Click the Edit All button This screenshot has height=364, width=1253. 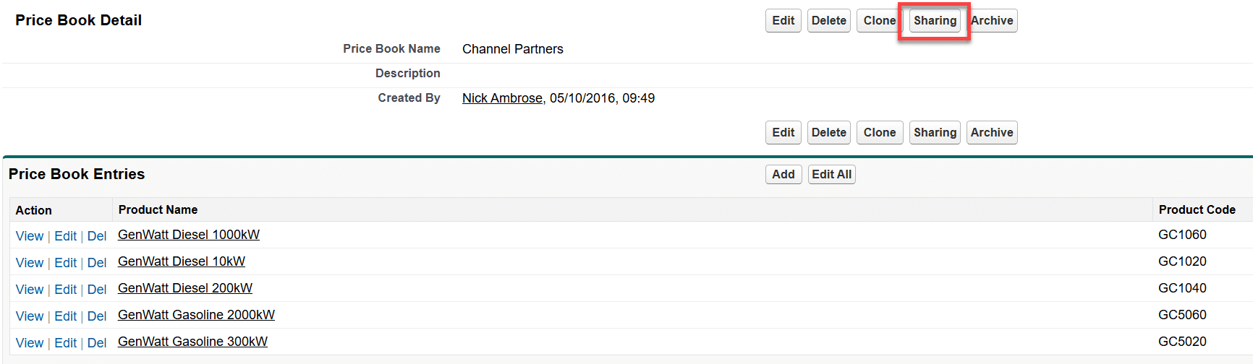(x=831, y=175)
